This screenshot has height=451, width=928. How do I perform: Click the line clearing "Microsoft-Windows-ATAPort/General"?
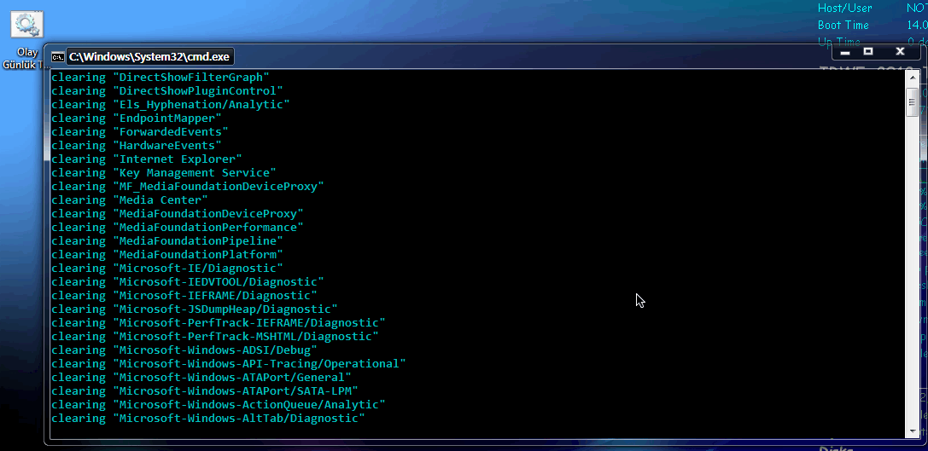point(201,377)
